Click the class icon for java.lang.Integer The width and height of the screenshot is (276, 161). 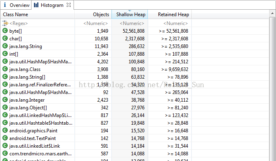[5, 100]
